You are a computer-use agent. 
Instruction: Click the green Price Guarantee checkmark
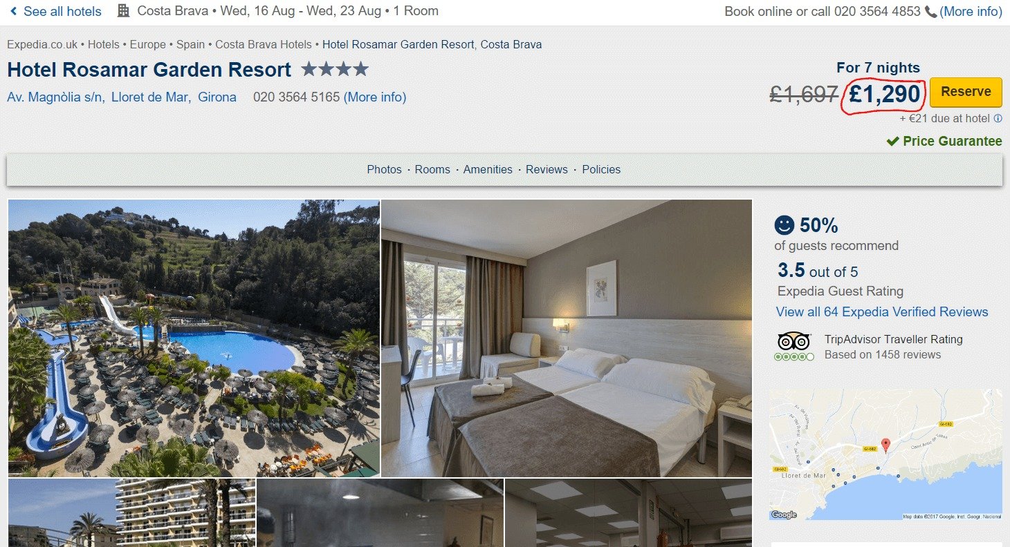pyautogui.click(x=893, y=142)
